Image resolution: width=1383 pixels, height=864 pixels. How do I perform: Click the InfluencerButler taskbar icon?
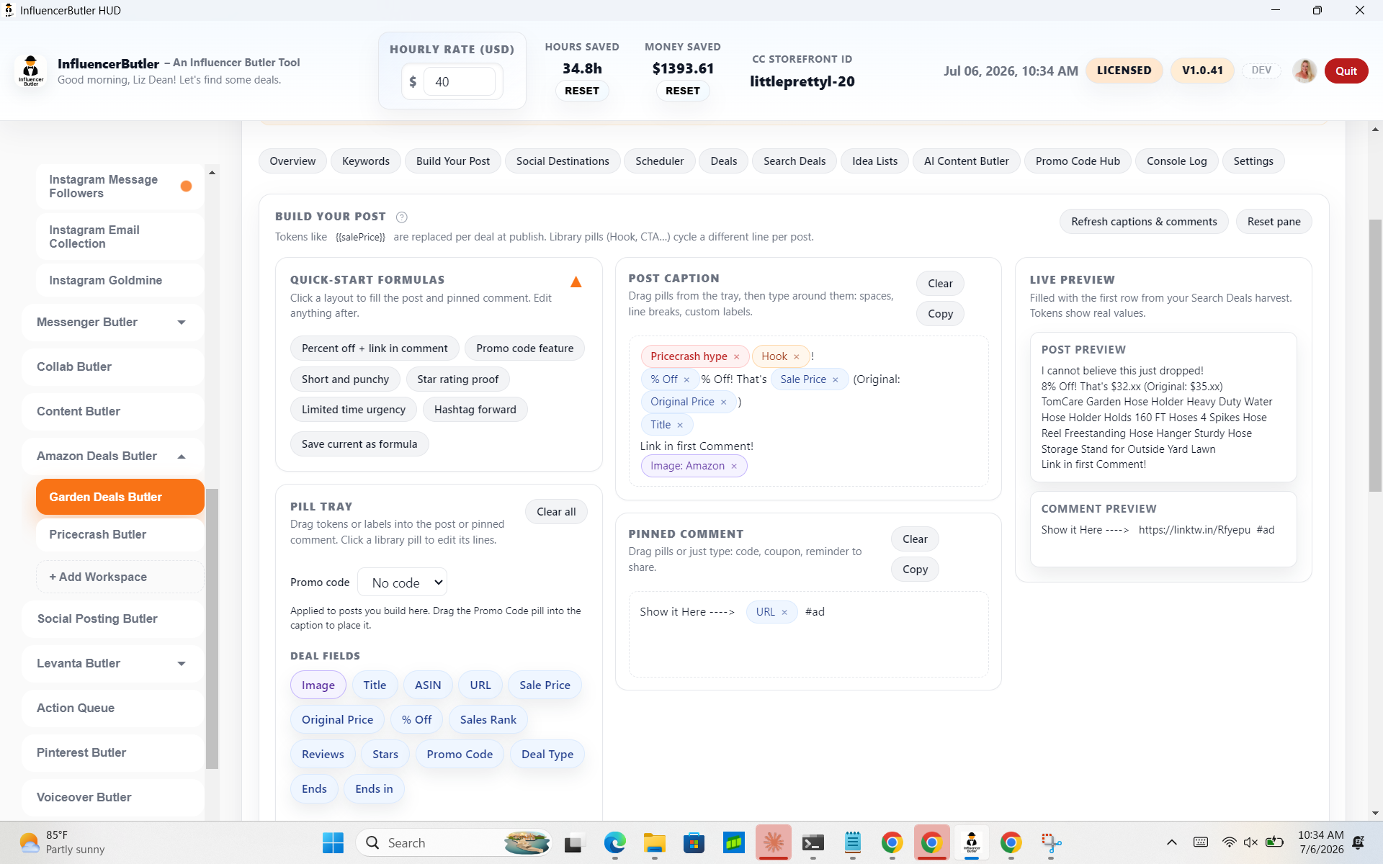(x=972, y=842)
